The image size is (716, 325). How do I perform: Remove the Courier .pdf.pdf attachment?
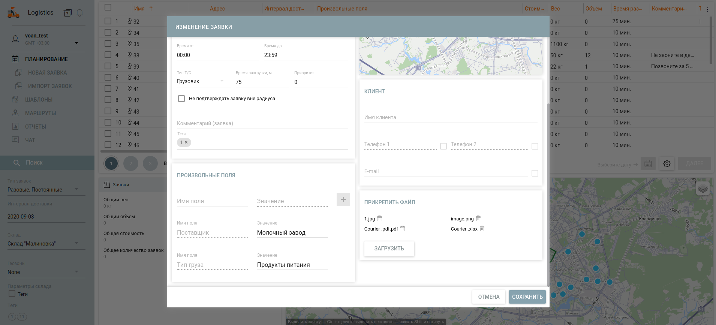point(403,229)
